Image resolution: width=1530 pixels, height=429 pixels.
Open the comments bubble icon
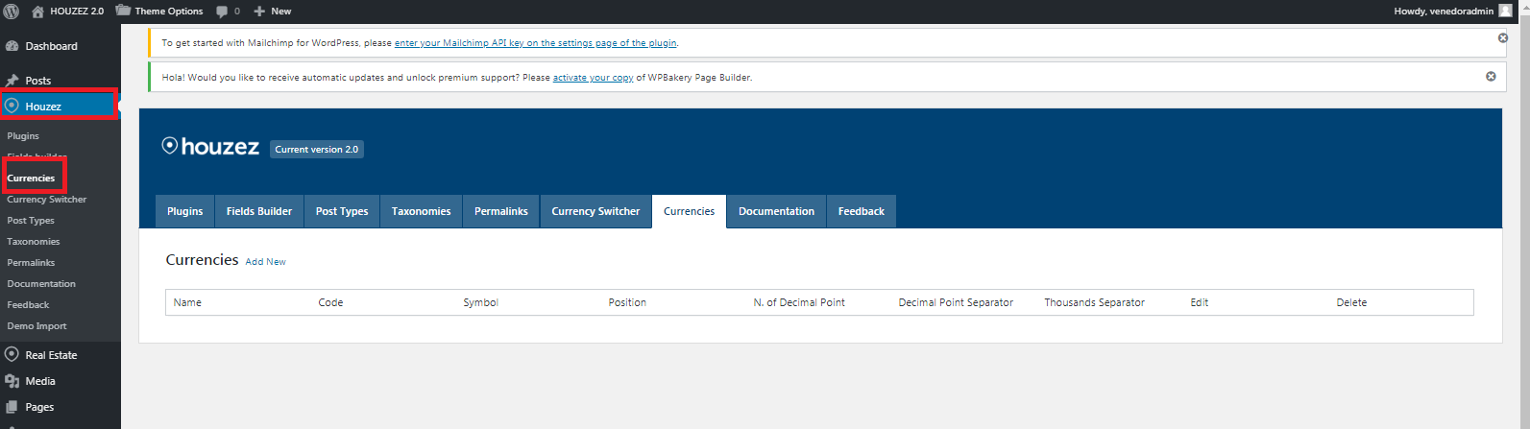222,12
